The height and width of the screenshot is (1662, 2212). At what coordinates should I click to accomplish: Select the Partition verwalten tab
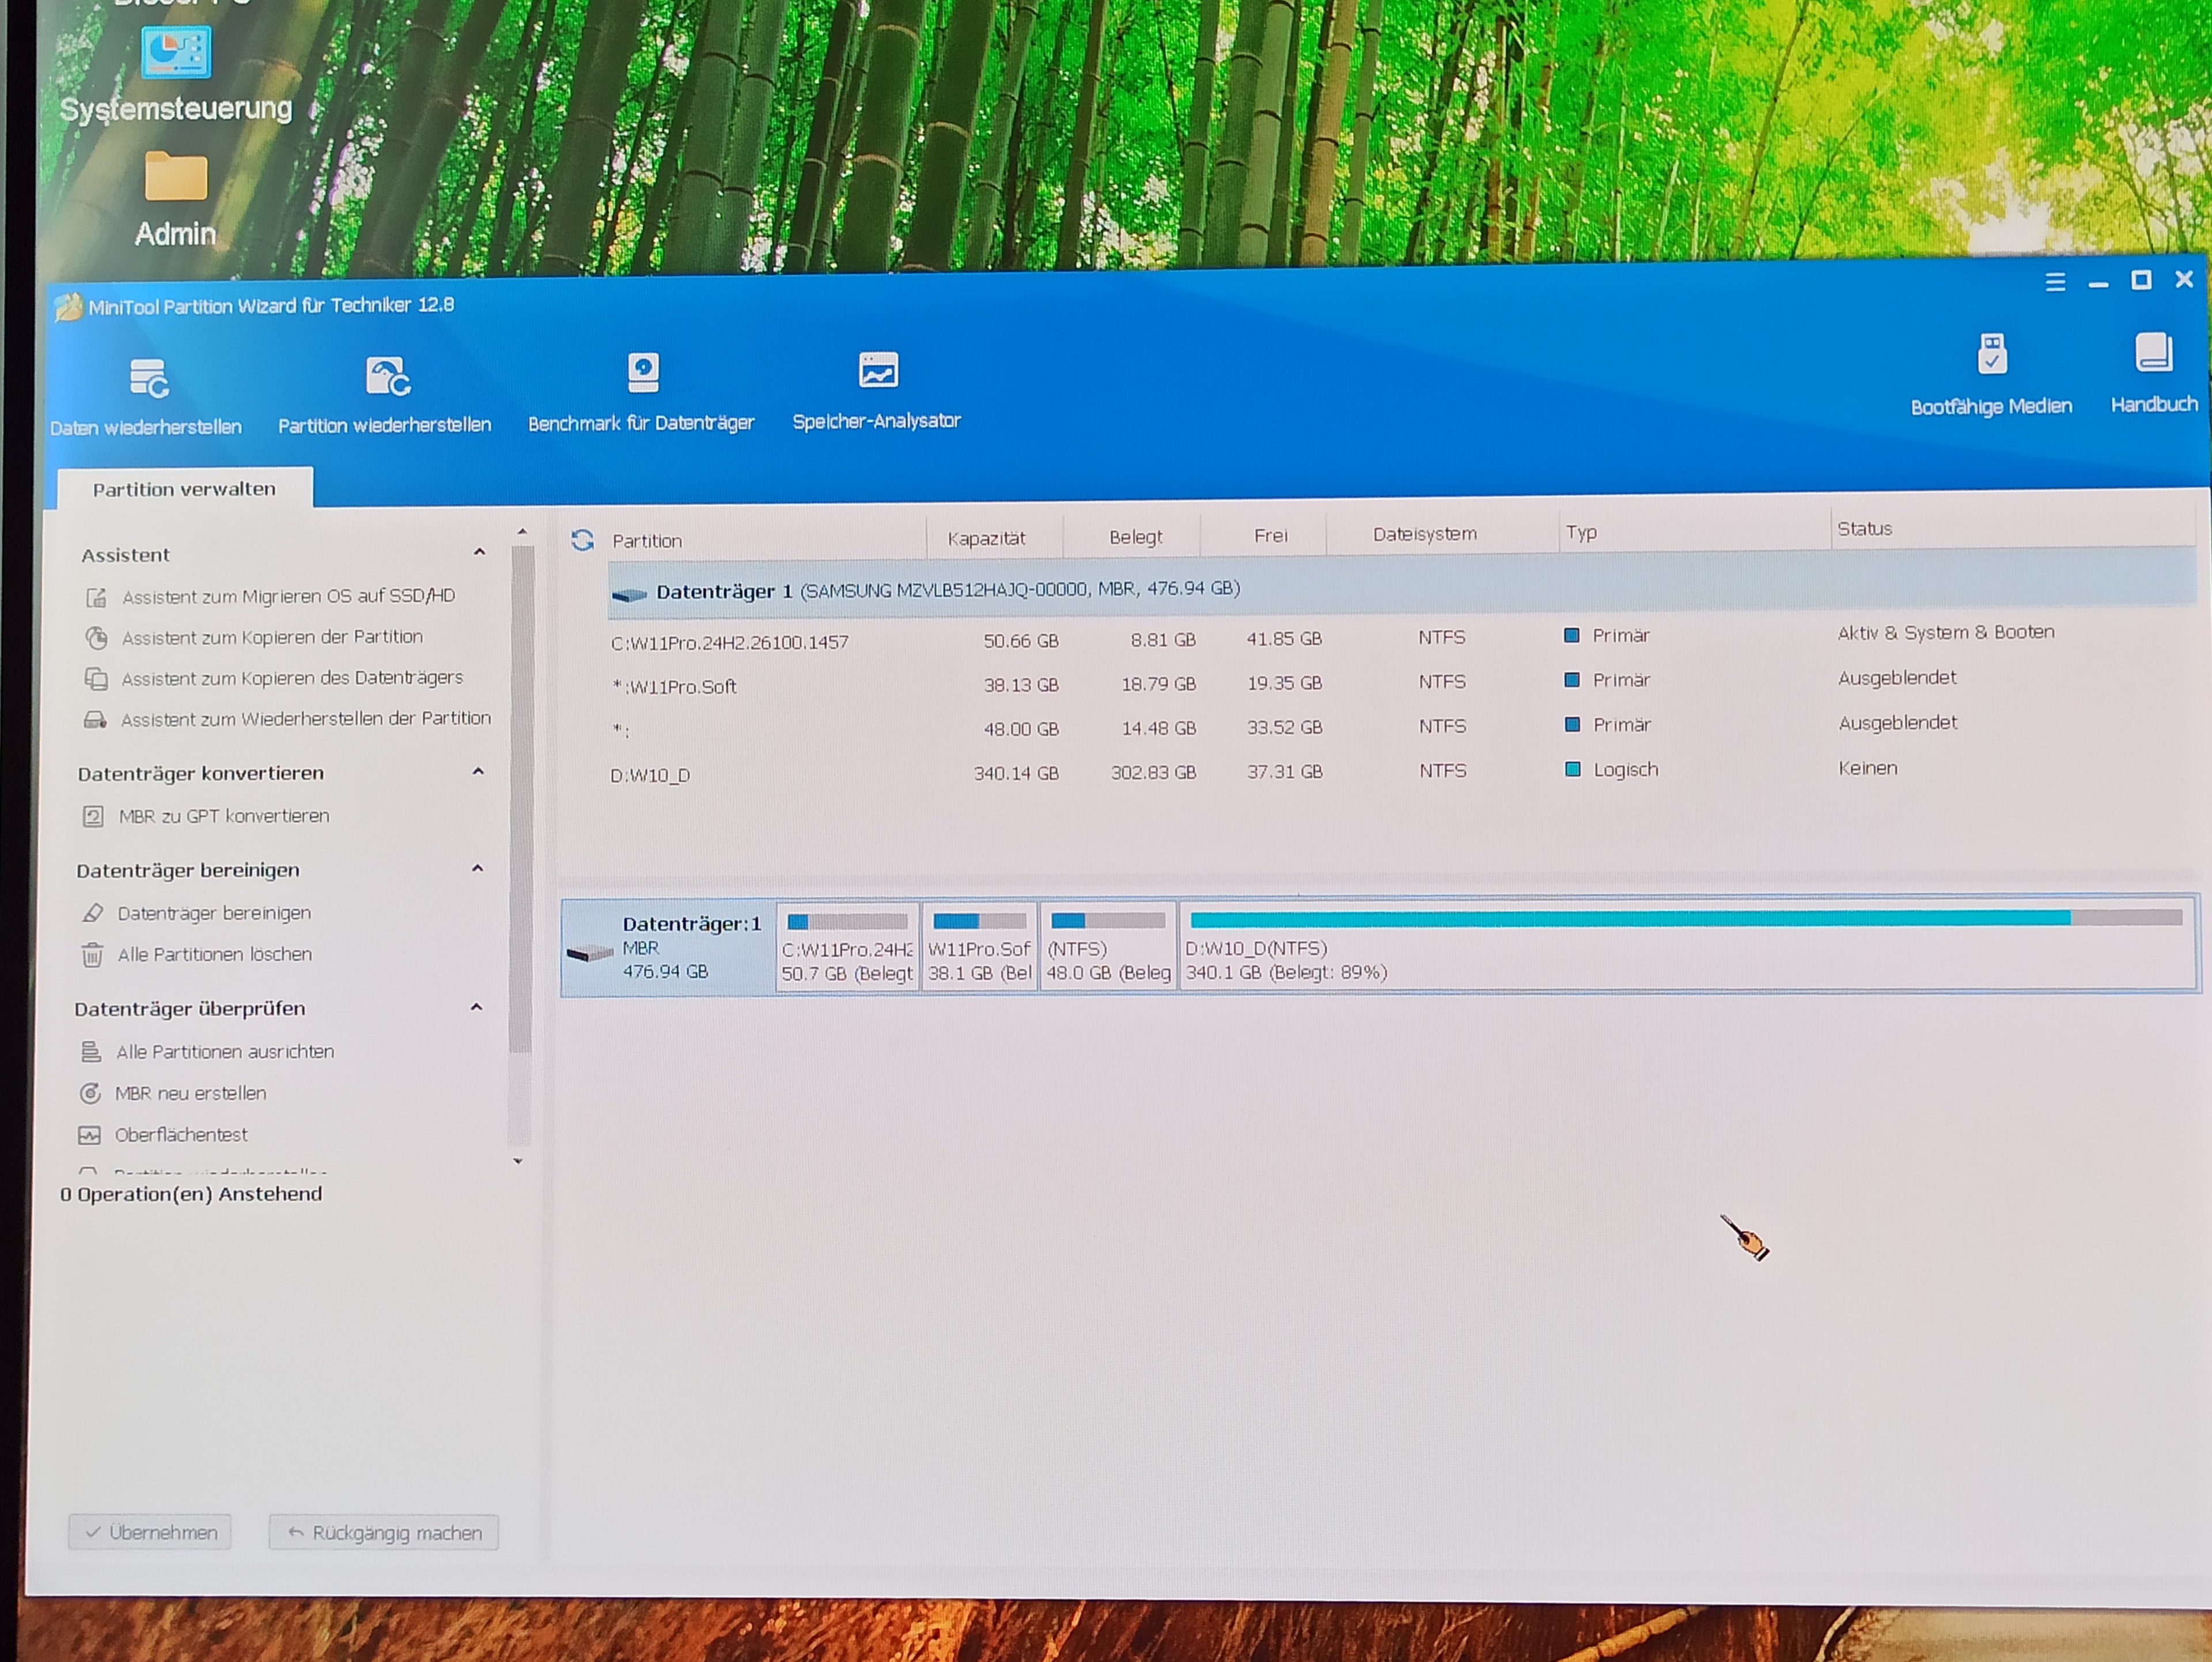(184, 489)
